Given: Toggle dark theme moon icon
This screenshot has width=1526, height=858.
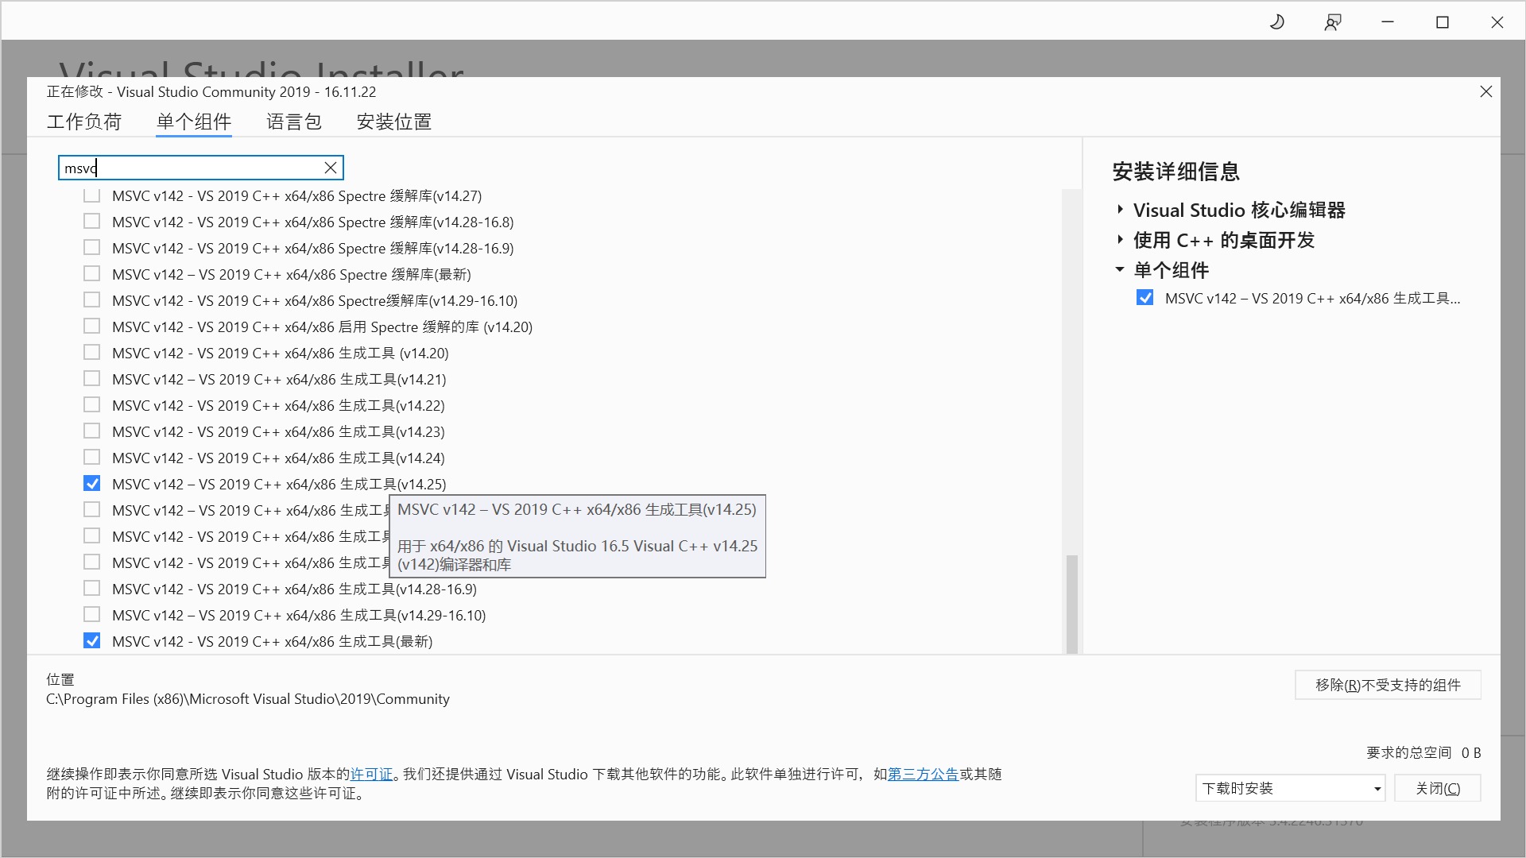Looking at the screenshot, I should click(1277, 22).
